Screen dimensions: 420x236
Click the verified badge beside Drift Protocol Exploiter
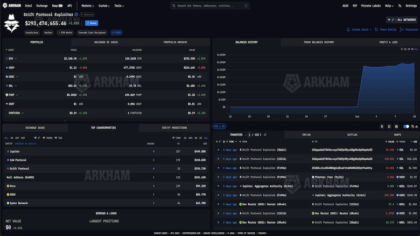coord(76,15)
